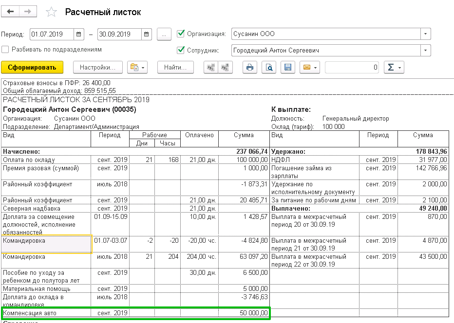The width and height of the screenshot is (454, 323).
Task: Expand the Организация dropdown list
Action: coord(425,34)
